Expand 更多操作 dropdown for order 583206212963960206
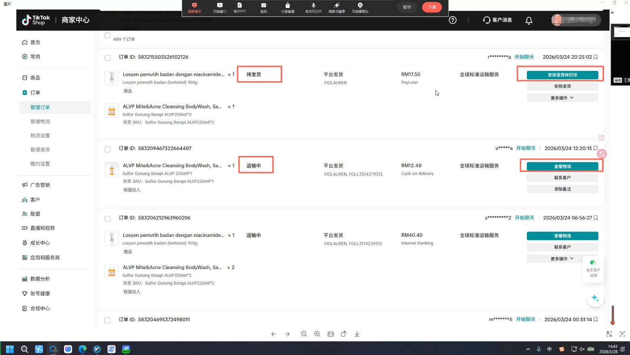 (562, 259)
